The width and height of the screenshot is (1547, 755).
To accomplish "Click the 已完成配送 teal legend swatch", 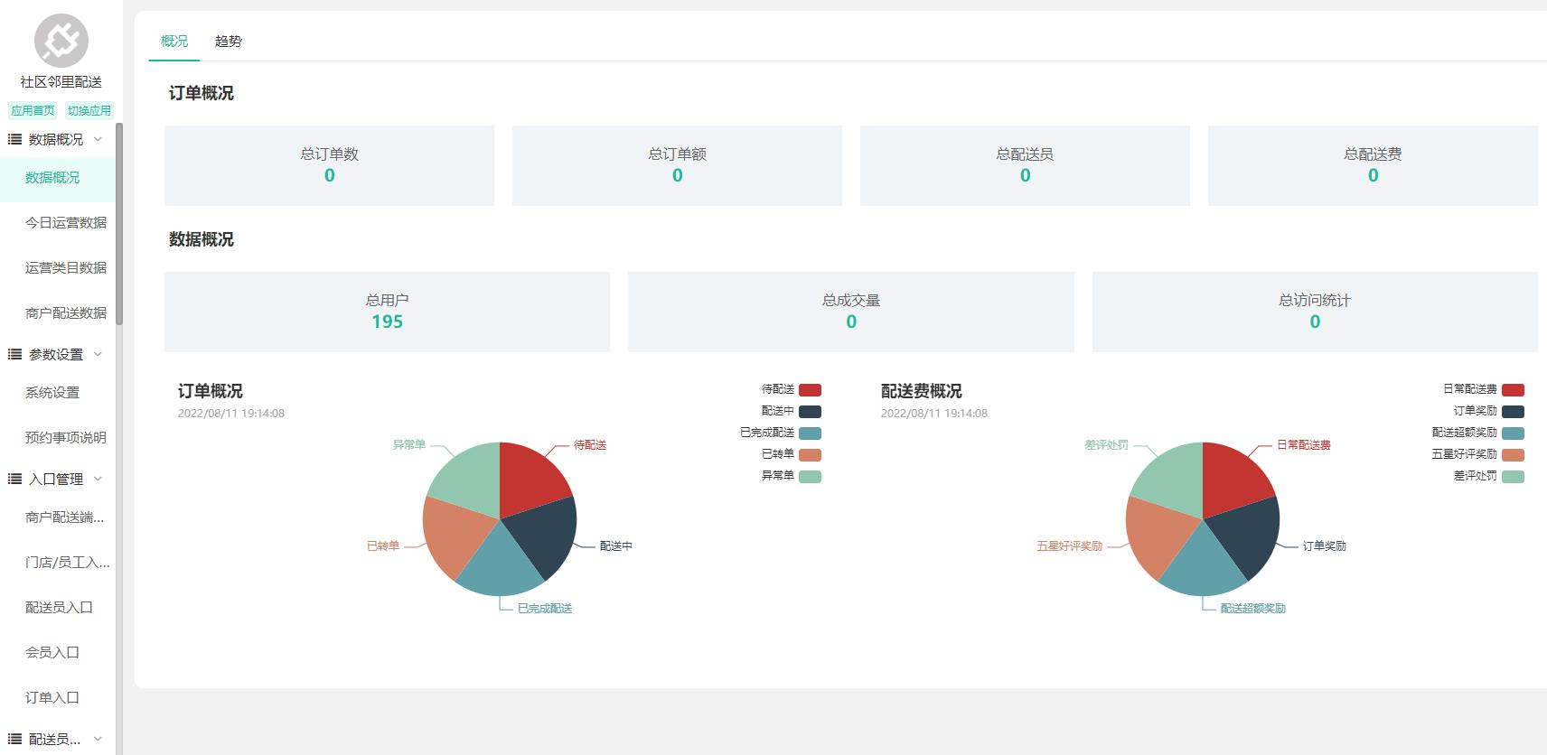I will coord(809,433).
